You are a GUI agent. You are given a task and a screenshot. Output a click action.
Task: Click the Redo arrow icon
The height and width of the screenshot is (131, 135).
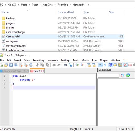(59, 65)
